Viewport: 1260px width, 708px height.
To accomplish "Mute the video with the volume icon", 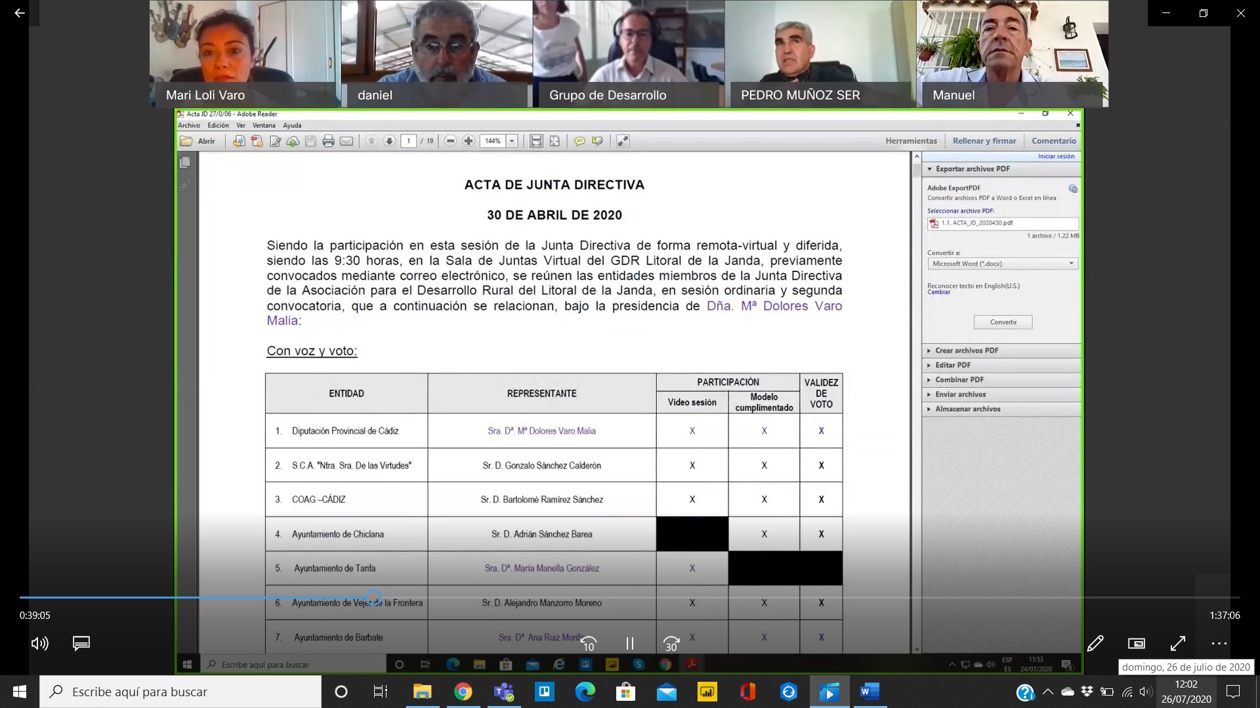I will tap(39, 643).
